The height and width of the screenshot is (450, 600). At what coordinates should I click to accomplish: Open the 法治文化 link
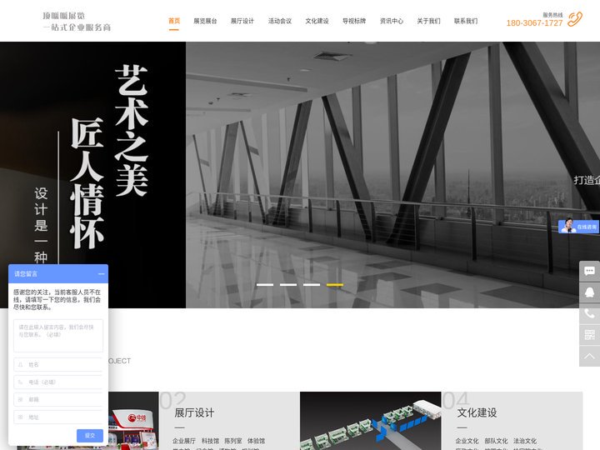525,441
